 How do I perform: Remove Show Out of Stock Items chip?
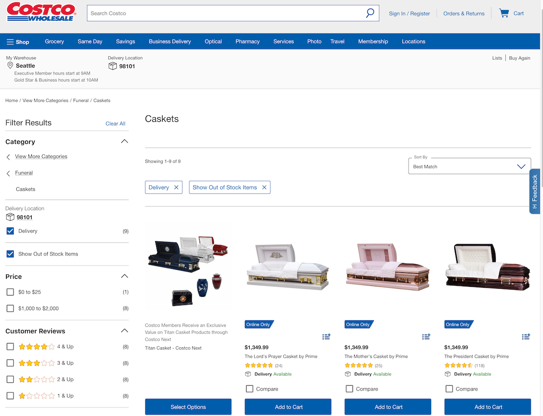click(x=264, y=188)
